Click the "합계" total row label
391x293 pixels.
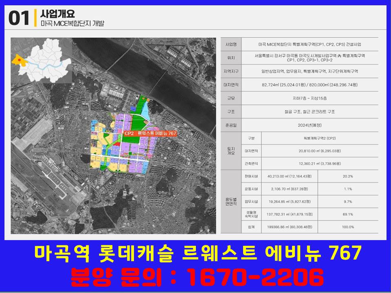pyautogui.click(x=251, y=227)
